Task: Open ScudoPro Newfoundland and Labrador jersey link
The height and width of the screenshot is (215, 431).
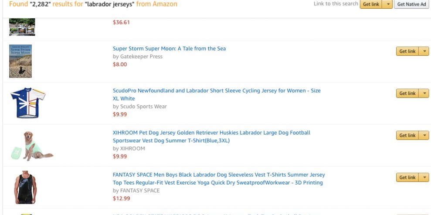Action: 216,91
